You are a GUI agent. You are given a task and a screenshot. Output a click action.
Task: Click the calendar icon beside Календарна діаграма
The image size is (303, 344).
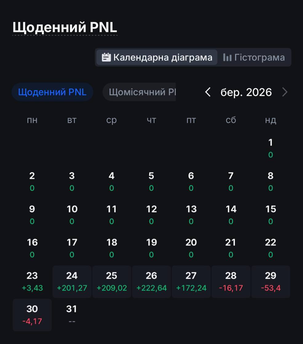(106, 57)
